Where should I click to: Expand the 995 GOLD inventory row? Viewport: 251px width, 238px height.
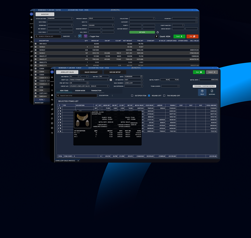(x=36, y=44)
